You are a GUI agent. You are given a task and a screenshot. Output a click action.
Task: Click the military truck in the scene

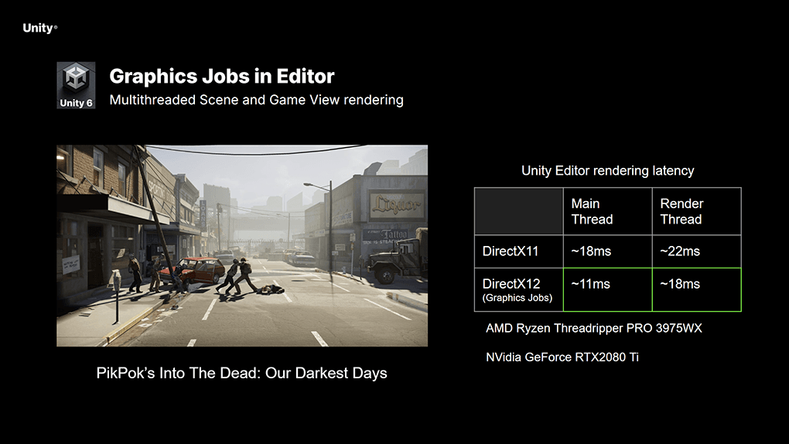point(398,259)
